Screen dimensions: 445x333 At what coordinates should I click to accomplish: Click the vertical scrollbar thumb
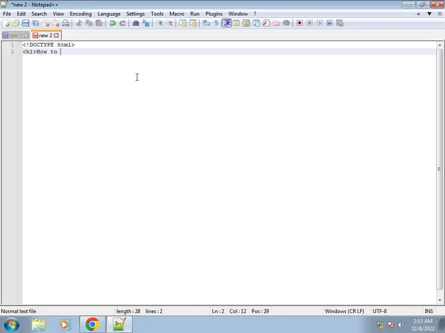(440, 170)
